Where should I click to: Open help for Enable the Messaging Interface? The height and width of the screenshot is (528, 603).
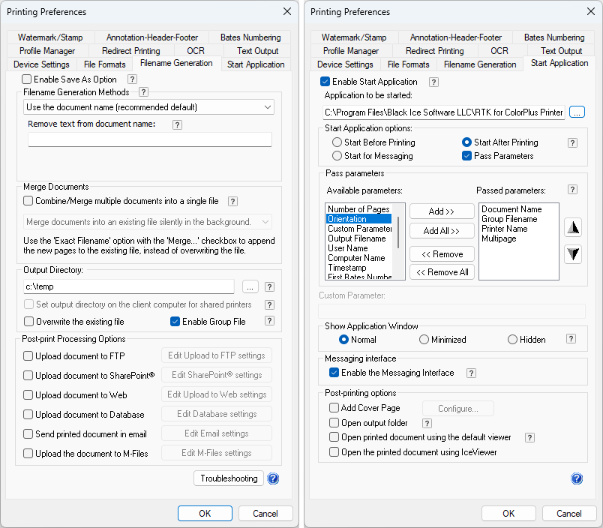click(471, 373)
